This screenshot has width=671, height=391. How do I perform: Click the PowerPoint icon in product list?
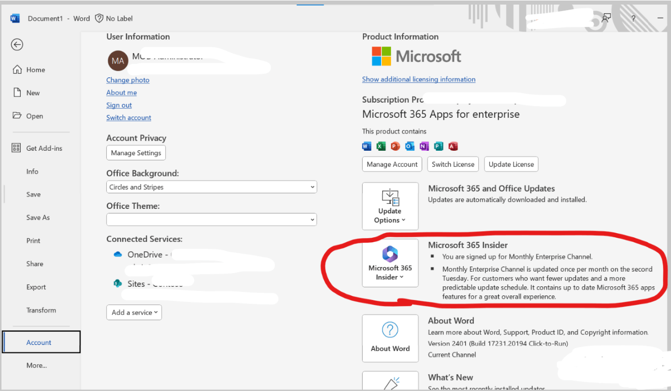[x=395, y=146]
